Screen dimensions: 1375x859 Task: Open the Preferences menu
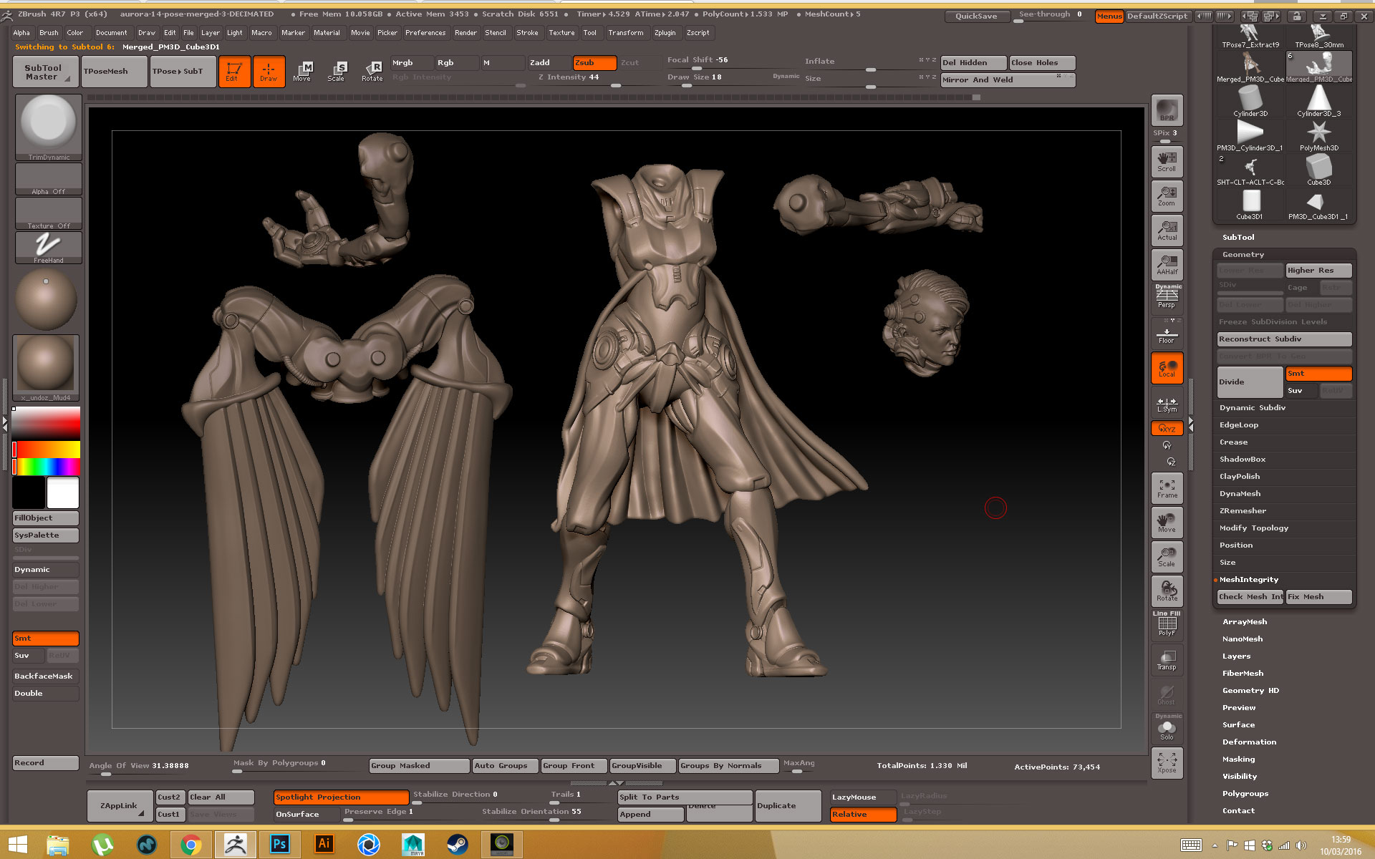coord(425,33)
